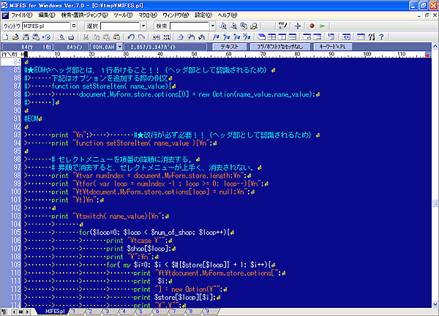The height and width of the screenshot is (316, 439).
Task: Click the 84ライン line indicator
Action: 72,47
